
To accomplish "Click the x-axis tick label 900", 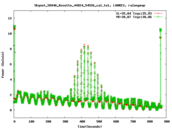I will coord(167,121).
